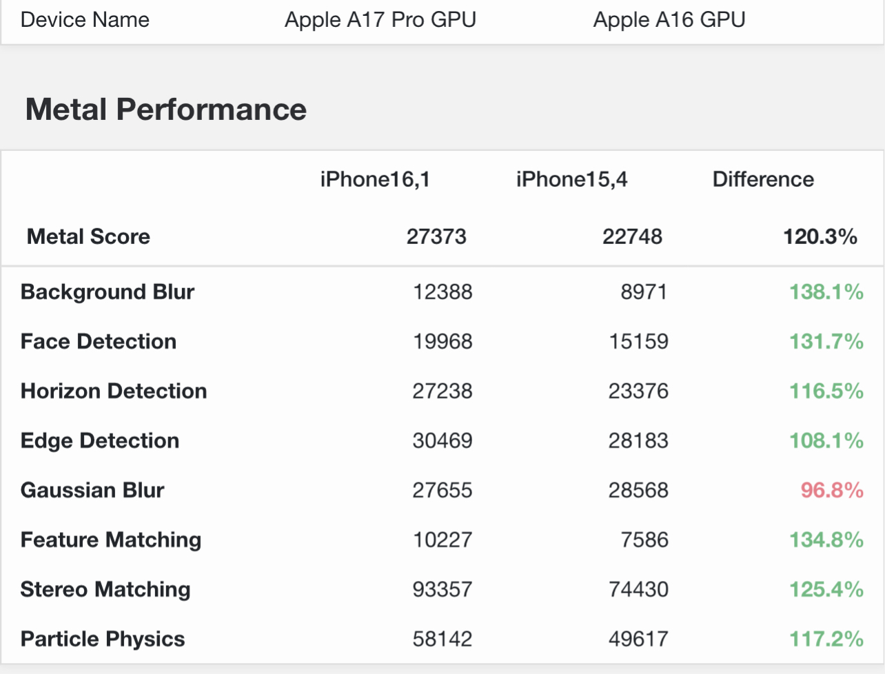Viewport: 885px width, 674px height.
Task: Select the iPhone16,1 column header
Action: point(375,179)
